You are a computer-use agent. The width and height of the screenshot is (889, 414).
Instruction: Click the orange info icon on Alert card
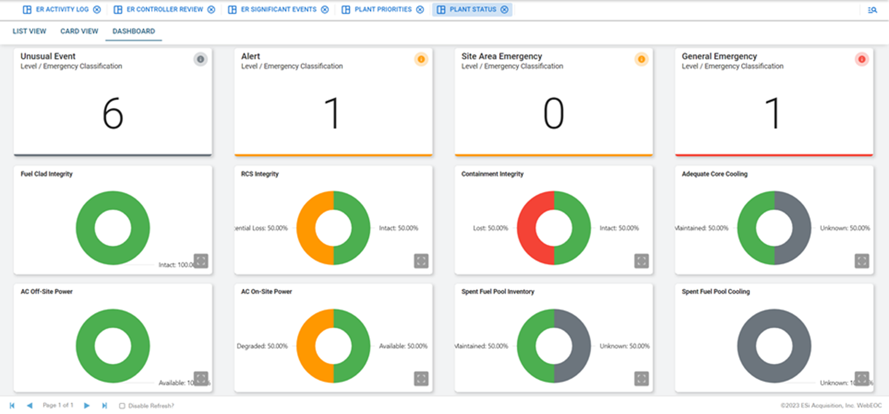pos(420,59)
